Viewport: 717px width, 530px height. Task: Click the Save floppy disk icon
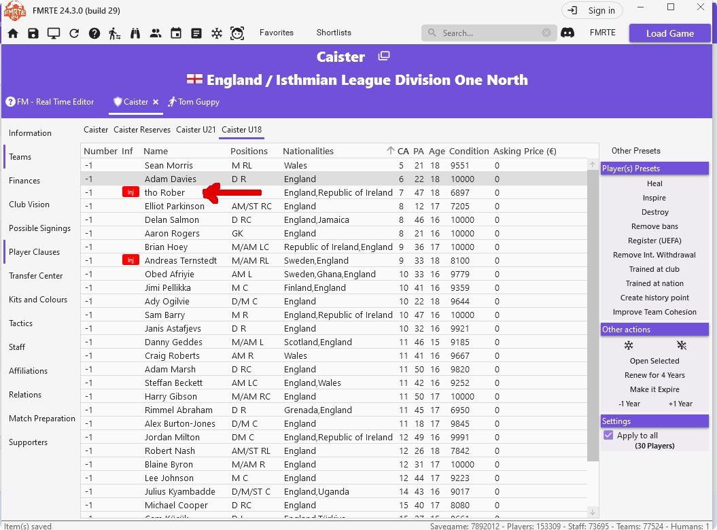[x=33, y=33]
